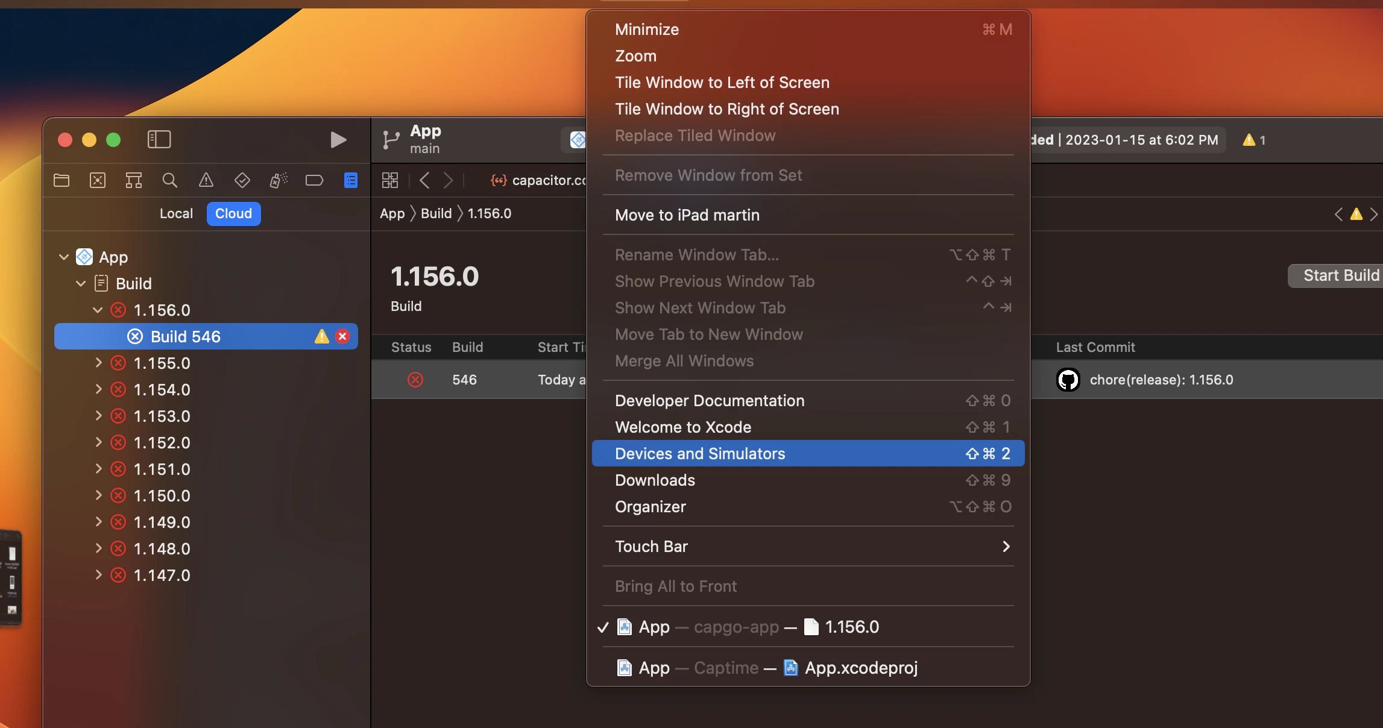Click the Devices and Simulators menu item
1383x728 pixels.
700,453
